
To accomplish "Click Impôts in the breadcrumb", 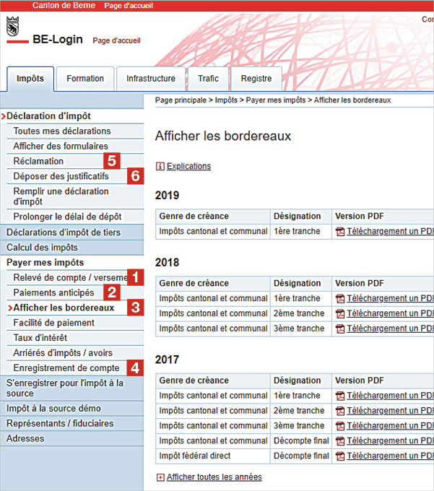I will pos(226,100).
